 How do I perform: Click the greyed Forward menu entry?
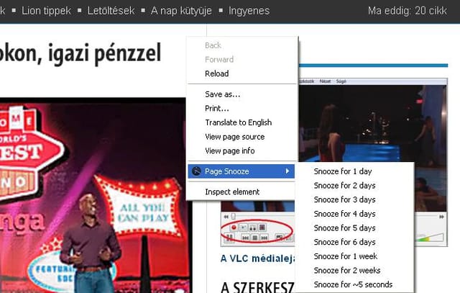coord(219,59)
